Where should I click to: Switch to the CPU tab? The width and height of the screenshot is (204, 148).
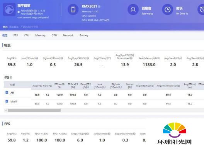tap(27, 35)
